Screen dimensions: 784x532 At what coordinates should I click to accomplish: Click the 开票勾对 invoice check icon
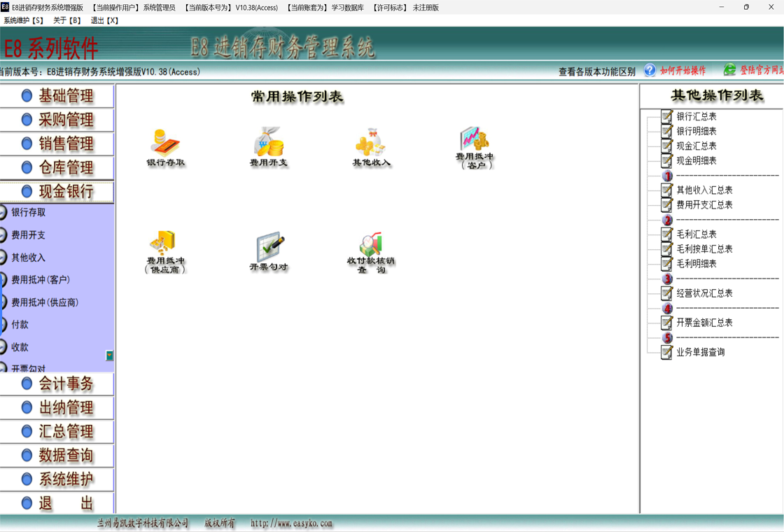point(269,247)
